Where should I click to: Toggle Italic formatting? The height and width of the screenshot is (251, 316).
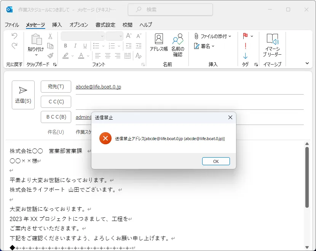pos(75,46)
